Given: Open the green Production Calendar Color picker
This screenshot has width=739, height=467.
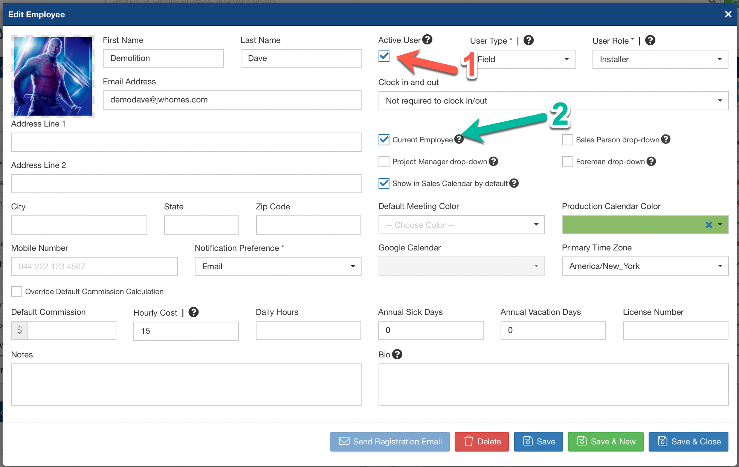Looking at the screenshot, I should (633, 225).
